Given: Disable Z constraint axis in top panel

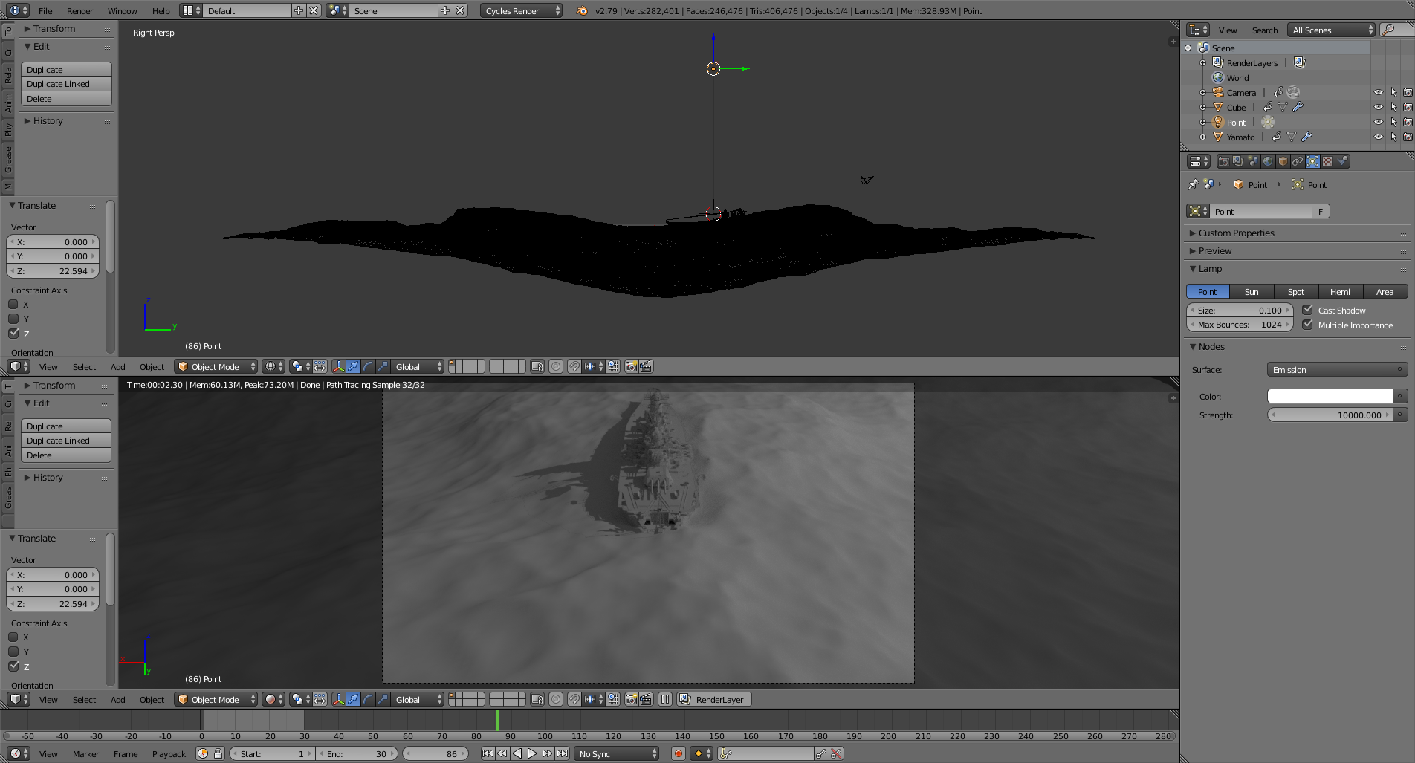Looking at the screenshot, I should (13, 334).
